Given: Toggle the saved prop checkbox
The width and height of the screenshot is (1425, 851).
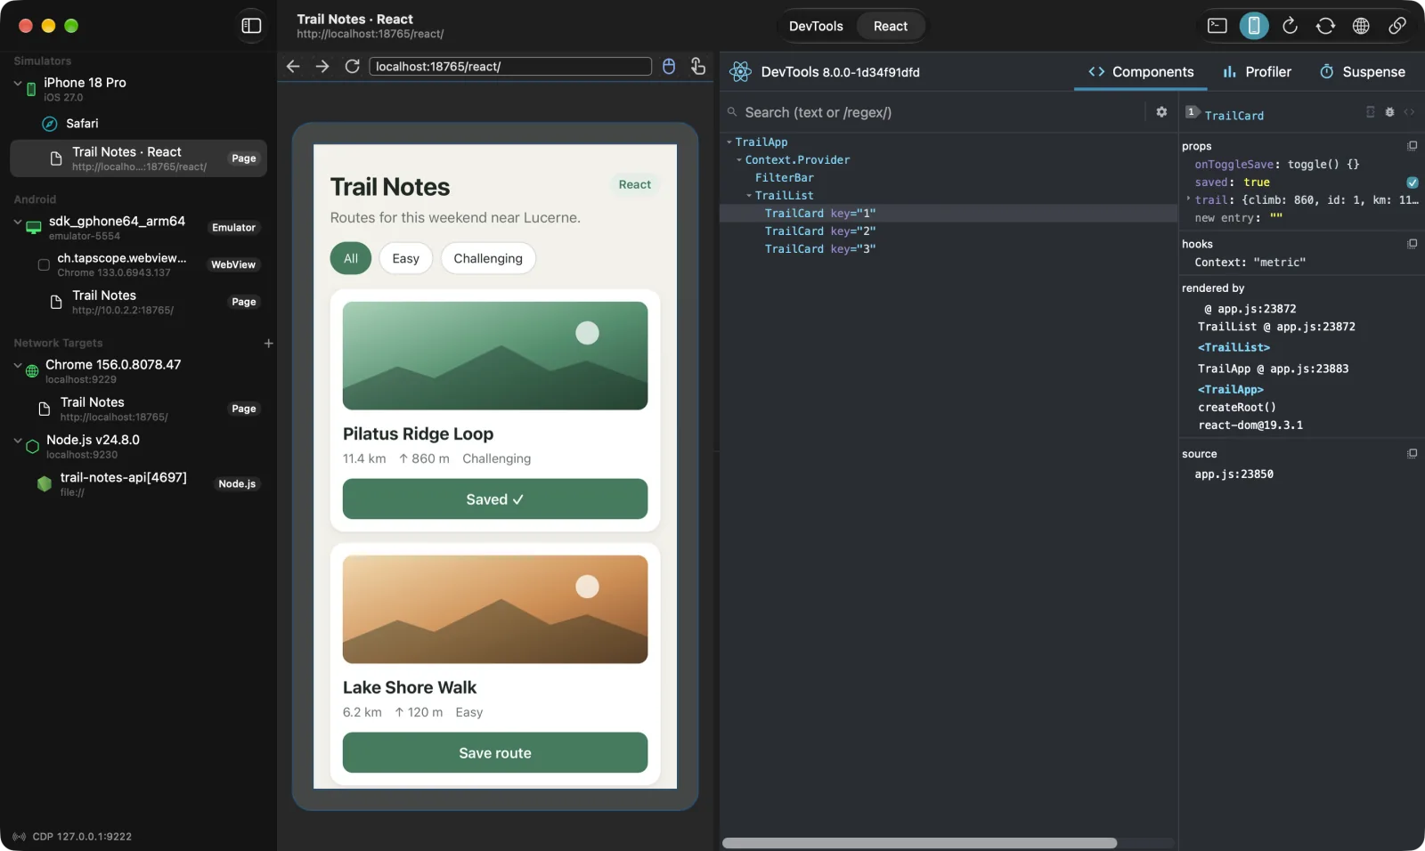Looking at the screenshot, I should 1412,182.
